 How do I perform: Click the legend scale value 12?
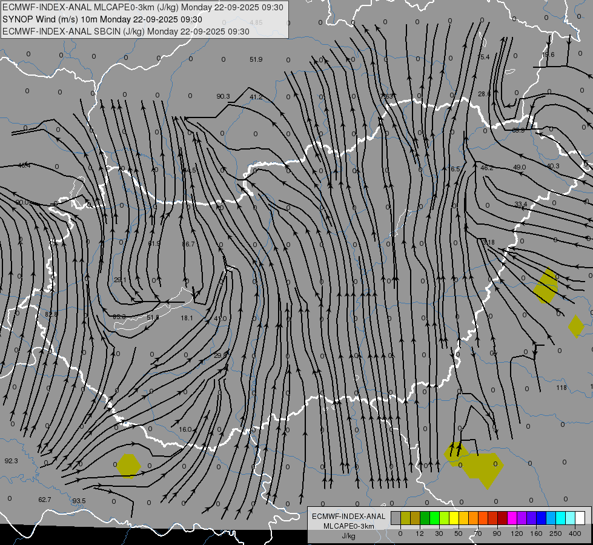click(x=419, y=533)
